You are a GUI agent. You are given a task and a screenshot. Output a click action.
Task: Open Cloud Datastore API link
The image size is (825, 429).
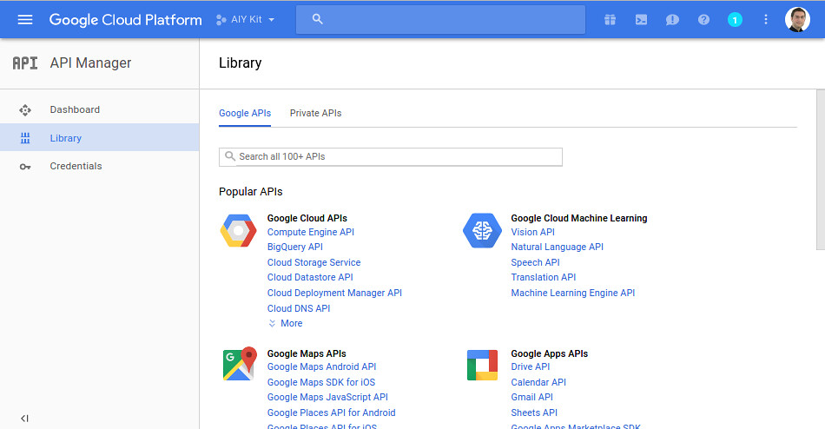point(310,277)
